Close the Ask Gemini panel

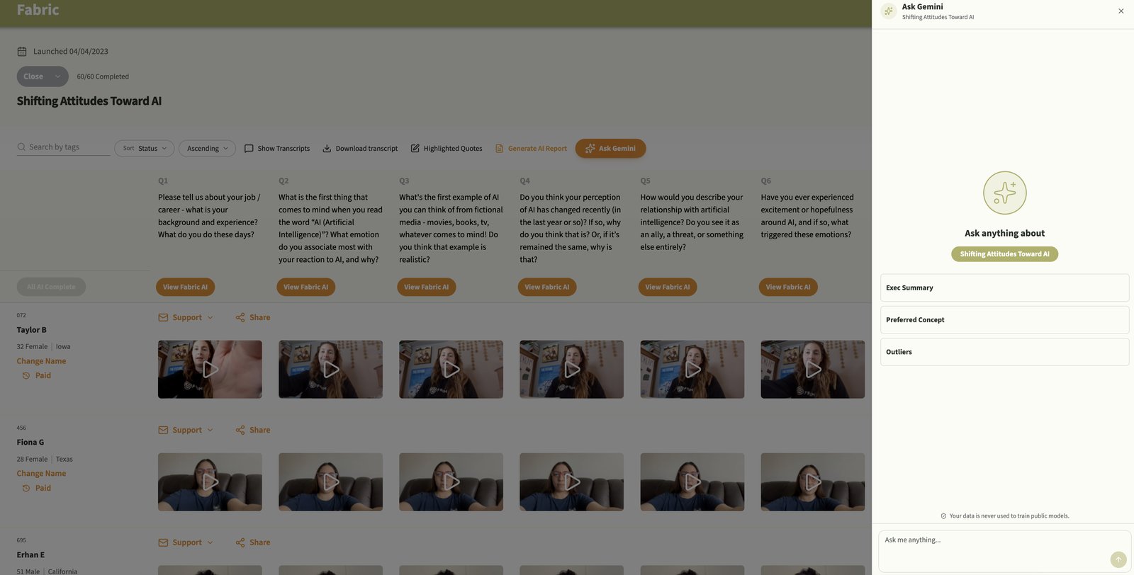point(1121,11)
